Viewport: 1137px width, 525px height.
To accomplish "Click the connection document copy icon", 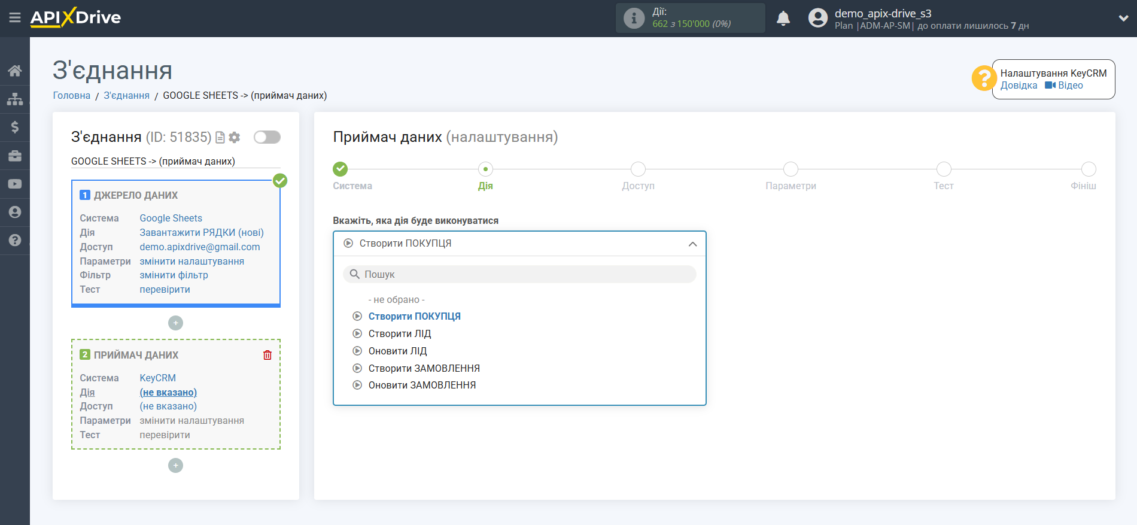I will [220, 138].
